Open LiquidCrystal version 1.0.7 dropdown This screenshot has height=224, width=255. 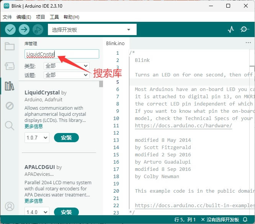(x=37, y=138)
